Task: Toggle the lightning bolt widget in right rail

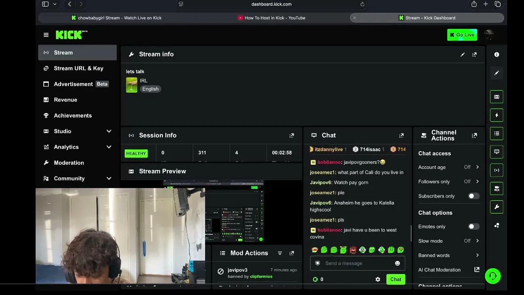Action: click(497, 115)
